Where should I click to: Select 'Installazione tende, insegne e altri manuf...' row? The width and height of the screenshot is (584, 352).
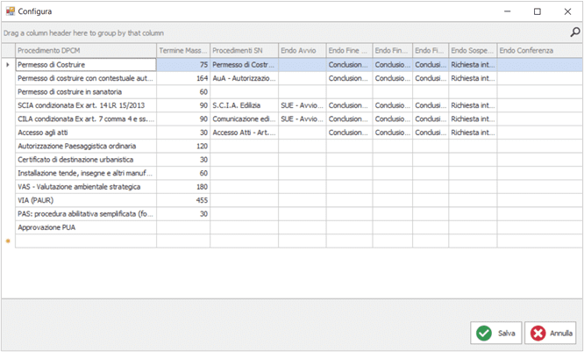(86, 173)
